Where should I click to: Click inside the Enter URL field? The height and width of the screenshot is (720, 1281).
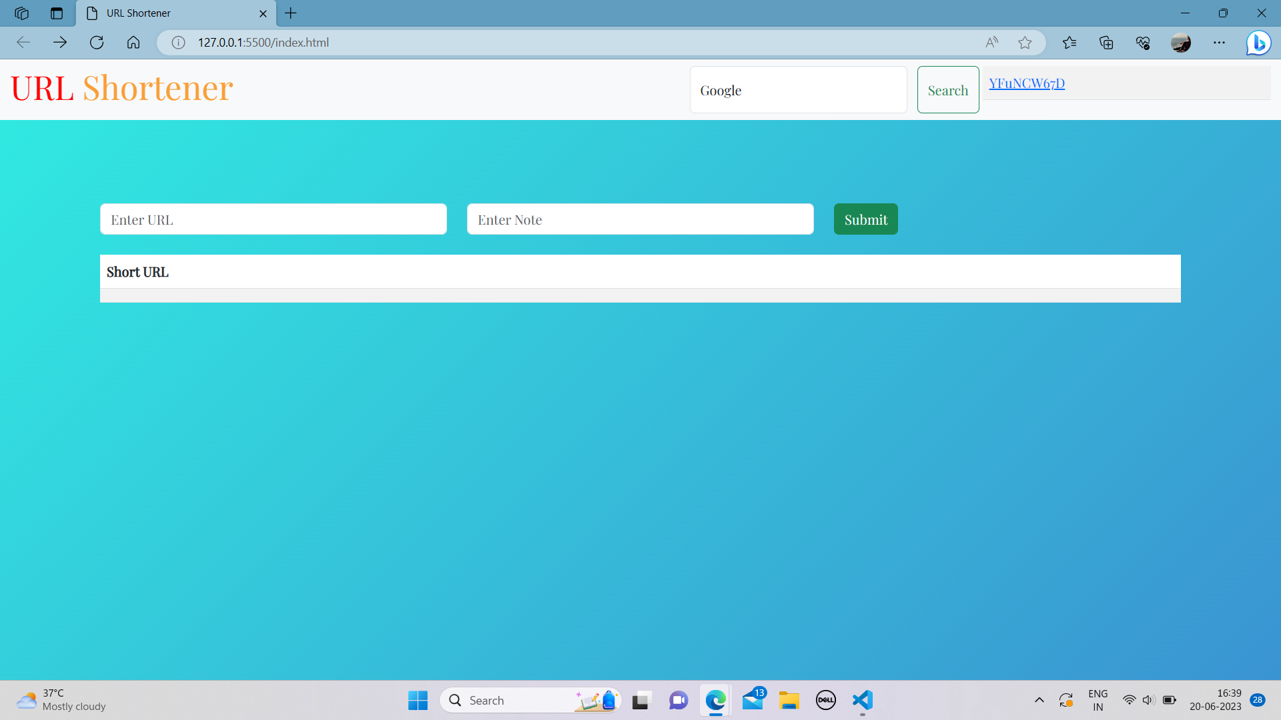pos(273,219)
